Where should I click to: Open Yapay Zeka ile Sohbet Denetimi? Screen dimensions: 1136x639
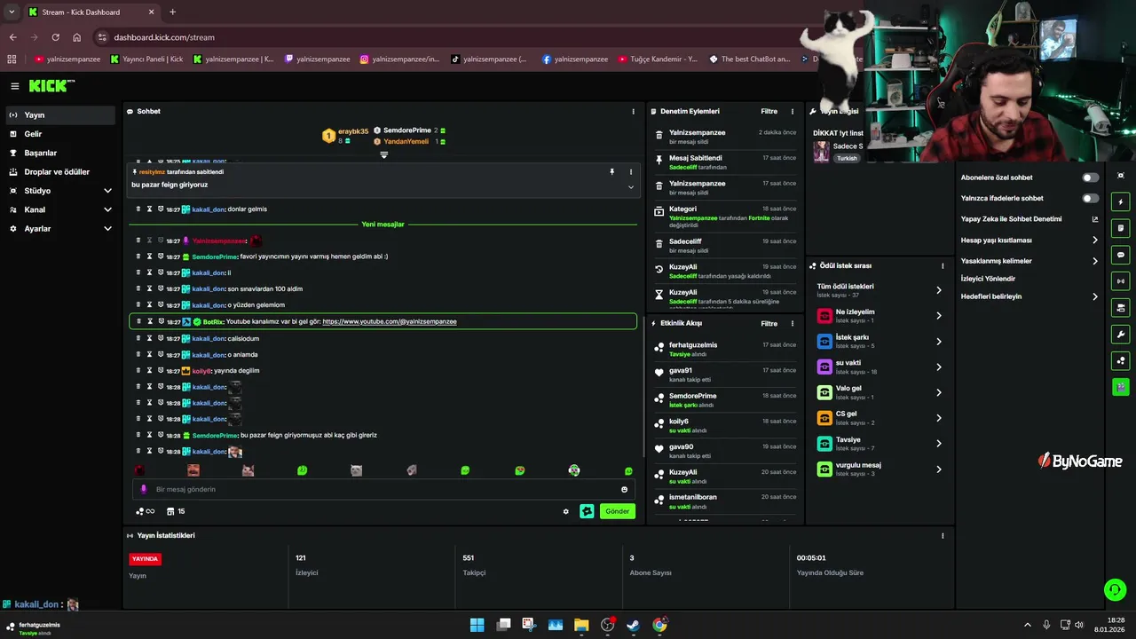1029,219
